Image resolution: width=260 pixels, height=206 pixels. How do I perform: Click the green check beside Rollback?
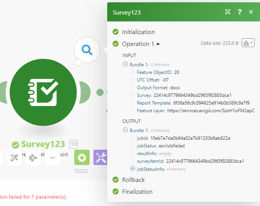pyautogui.click(x=116, y=180)
